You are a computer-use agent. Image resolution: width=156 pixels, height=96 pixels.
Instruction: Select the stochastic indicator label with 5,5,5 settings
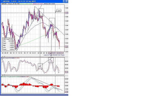[10, 58]
